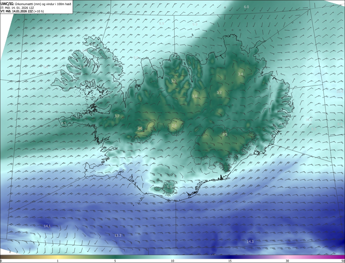
Task: Click the 13.3 value on the map
Action: point(118,235)
